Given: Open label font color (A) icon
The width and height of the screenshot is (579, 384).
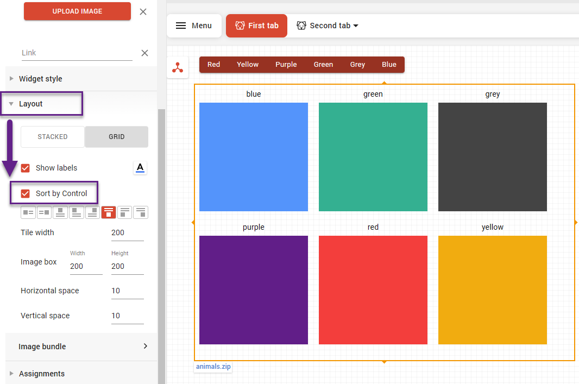Looking at the screenshot, I should [140, 168].
